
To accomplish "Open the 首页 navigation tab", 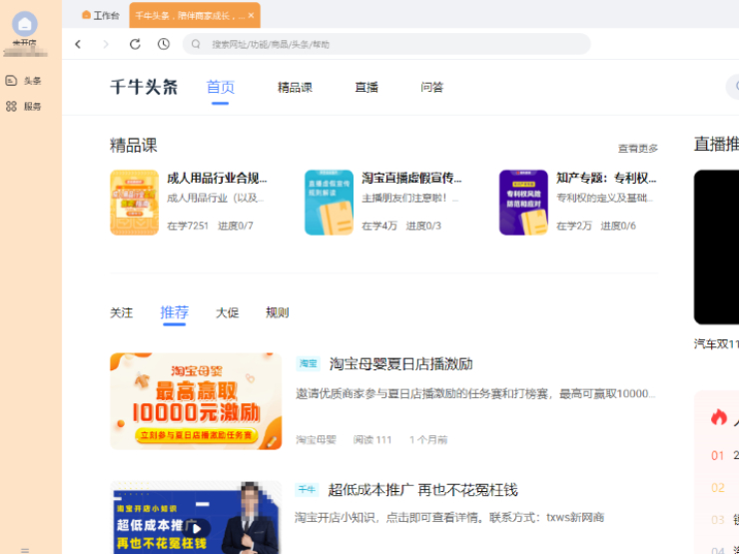I will point(220,87).
